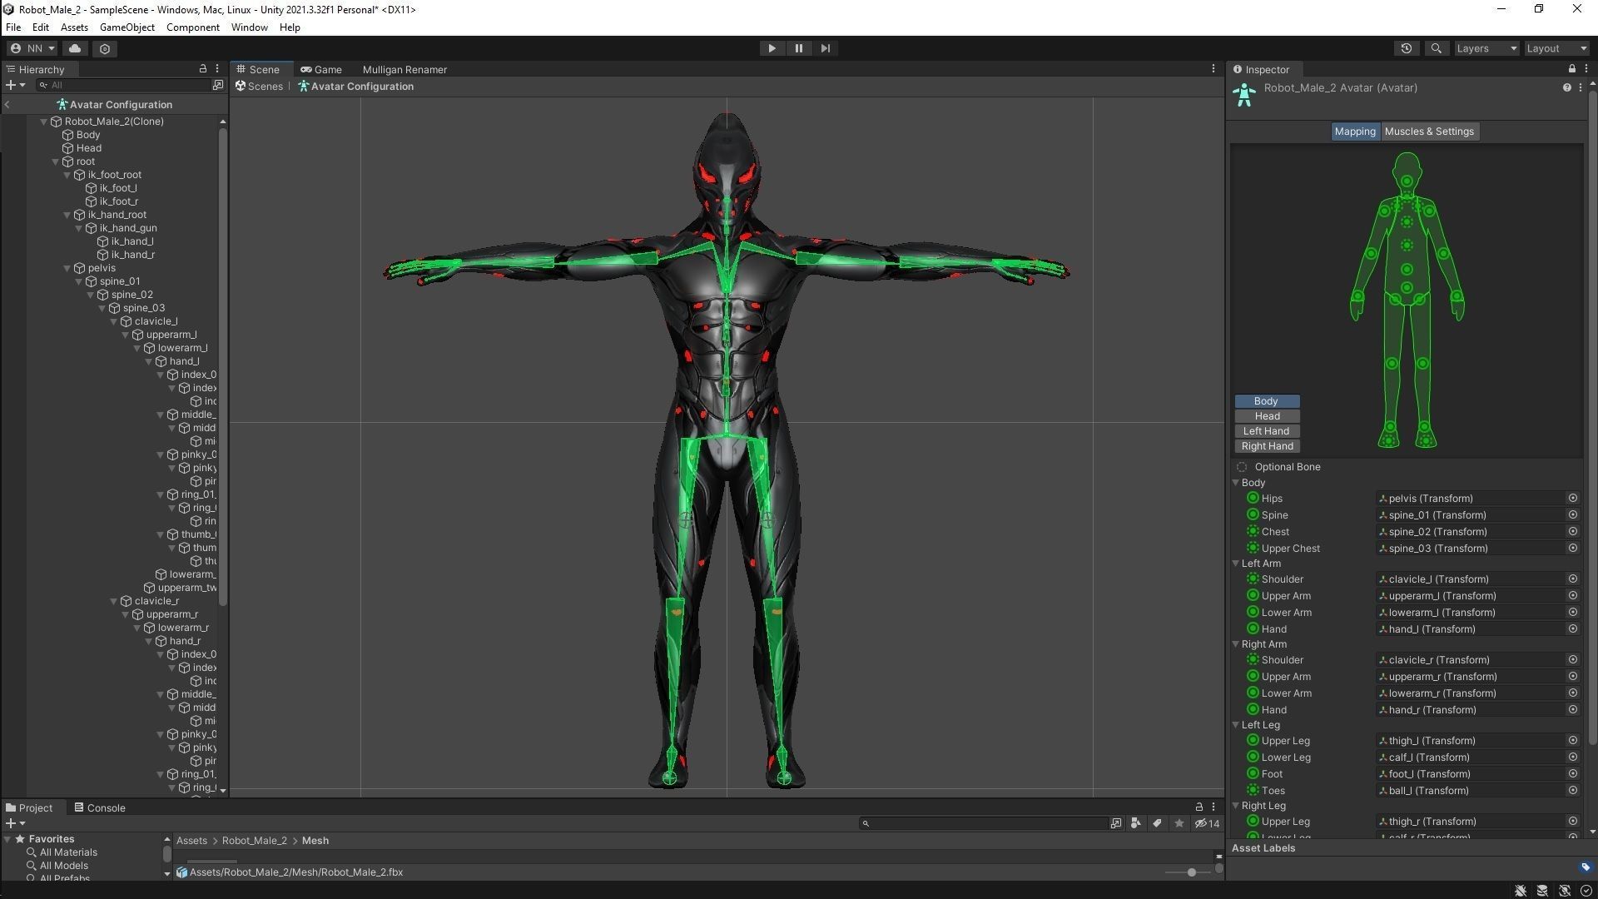Pause the game playback
The image size is (1598, 899).
tap(798, 48)
